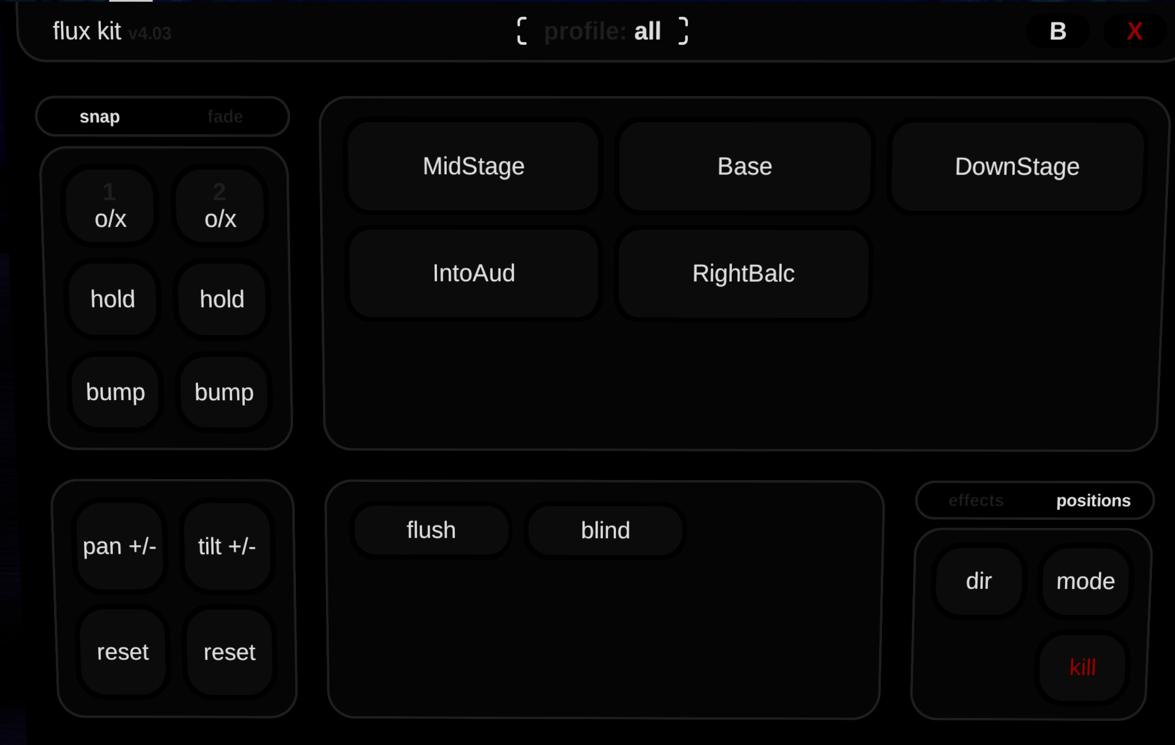
Task: Select the positions tab
Action: tap(1093, 500)
